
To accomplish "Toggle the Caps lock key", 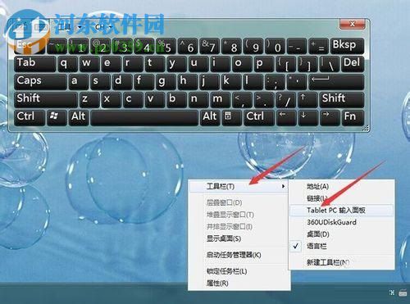I will tap(40, 82).
